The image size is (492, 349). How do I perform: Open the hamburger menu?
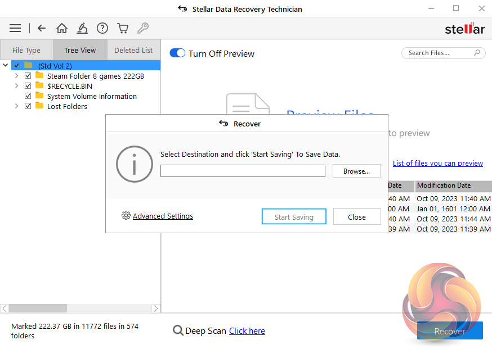point(15,28)
